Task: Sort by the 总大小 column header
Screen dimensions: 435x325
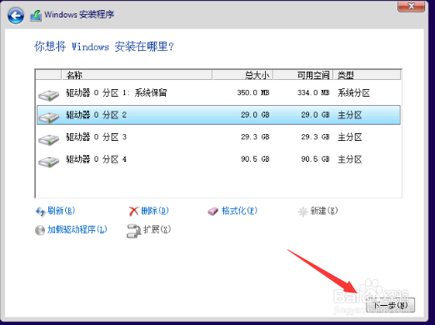Action: coord(242,75)
